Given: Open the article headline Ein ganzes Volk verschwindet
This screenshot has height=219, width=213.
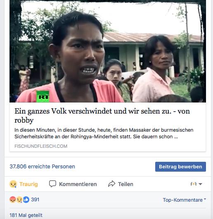Looking at the screenshot, I should coord(102,116).
